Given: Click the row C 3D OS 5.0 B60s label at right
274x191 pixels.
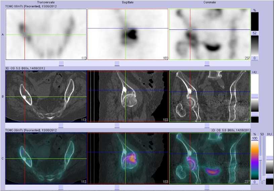Looking at the screenshot, I should (x=231, y=130).
